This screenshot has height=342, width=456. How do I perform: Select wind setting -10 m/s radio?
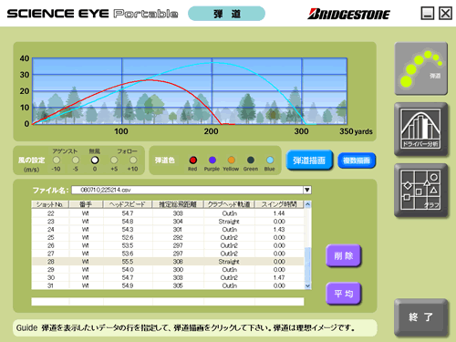(57, 160)
